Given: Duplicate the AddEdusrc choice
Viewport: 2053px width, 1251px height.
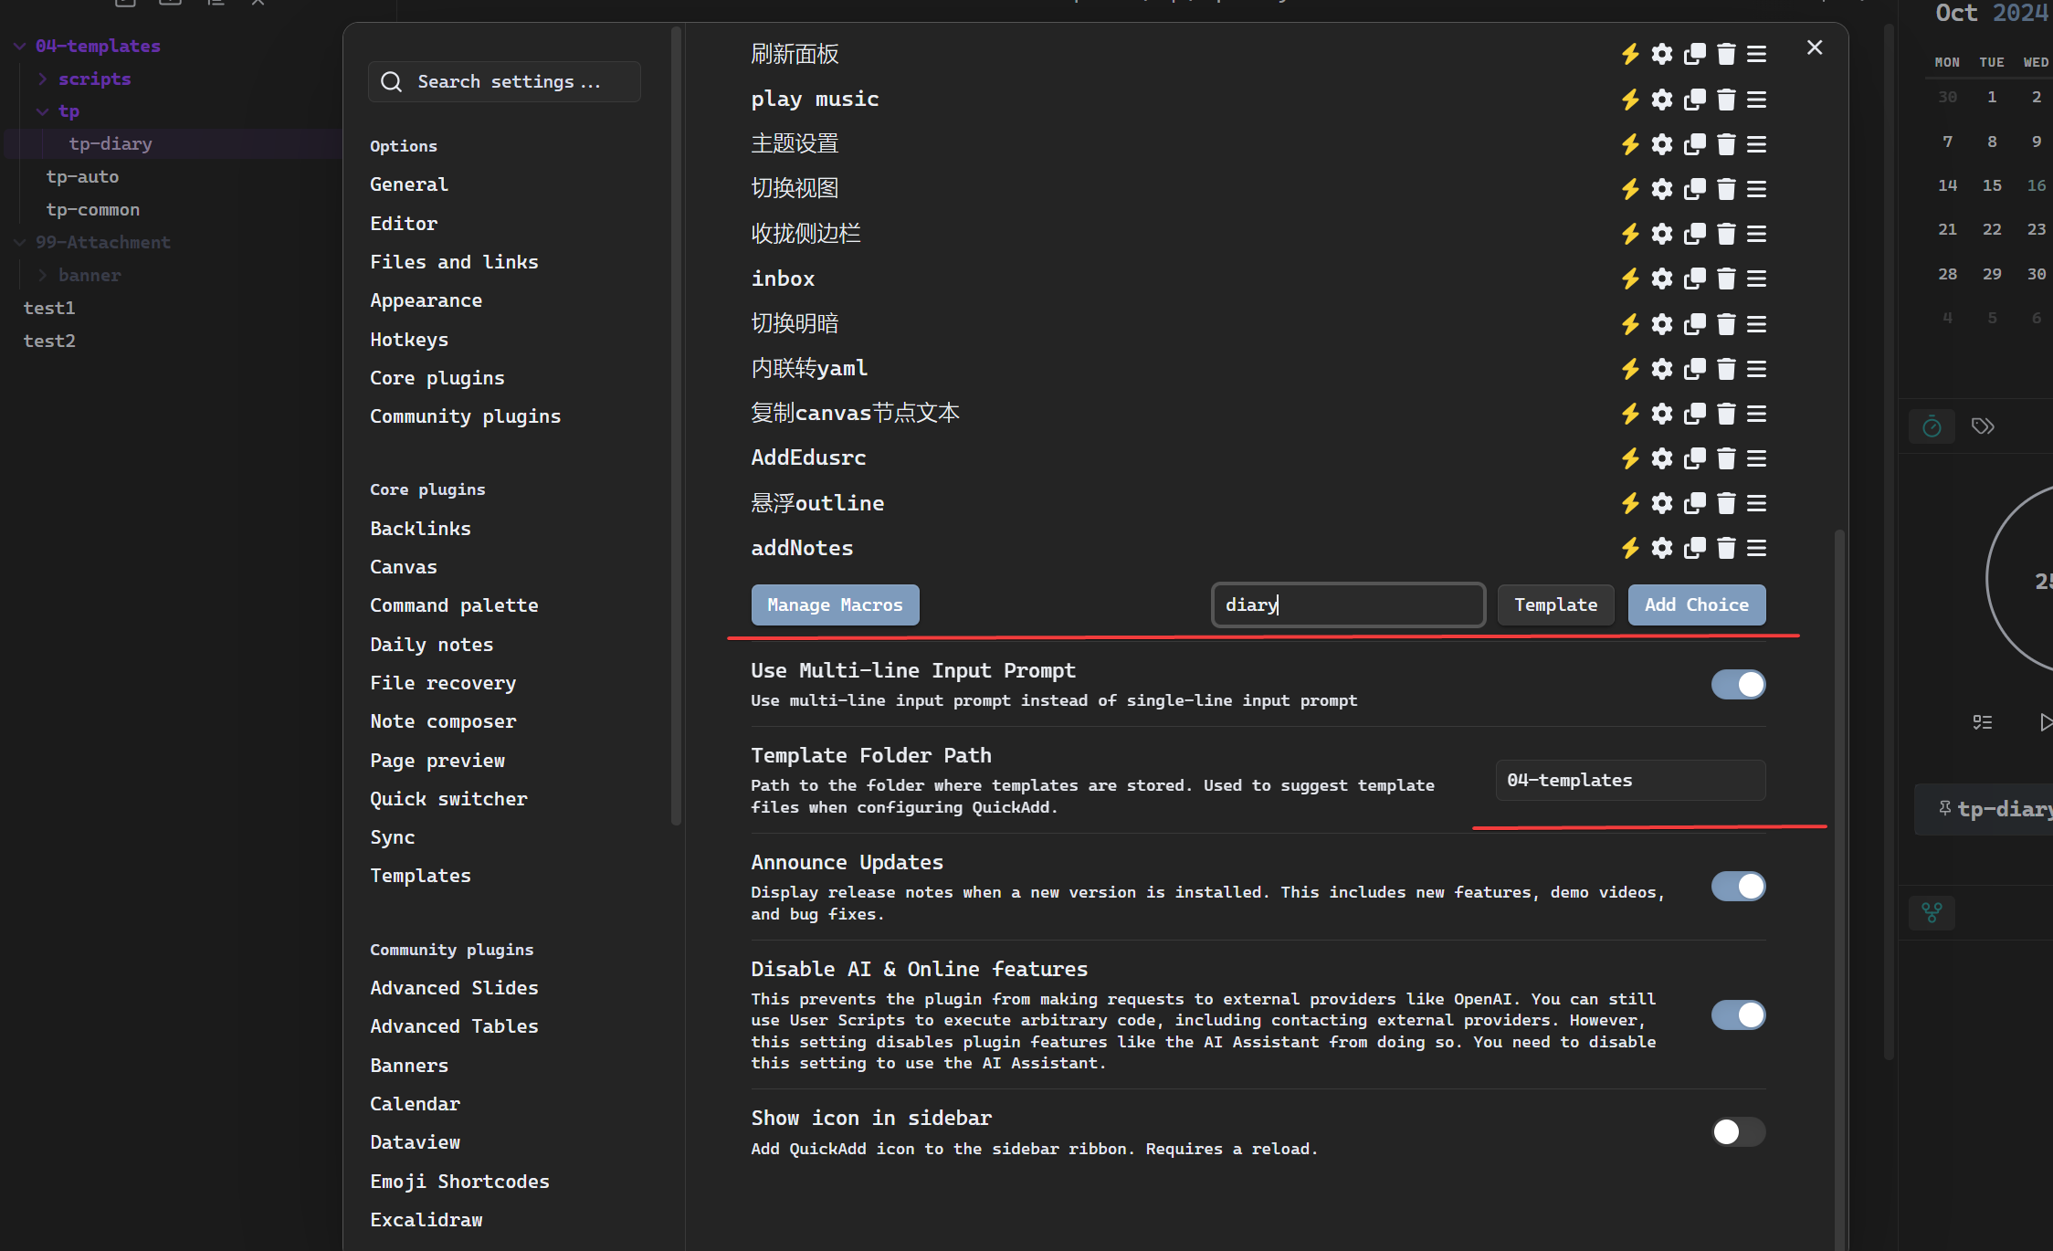Looking at the screenshot, I should [1694, 458].
